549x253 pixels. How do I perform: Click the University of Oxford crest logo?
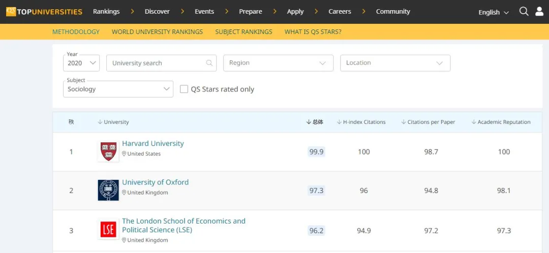pyautogui.click(x=108, y=190)
